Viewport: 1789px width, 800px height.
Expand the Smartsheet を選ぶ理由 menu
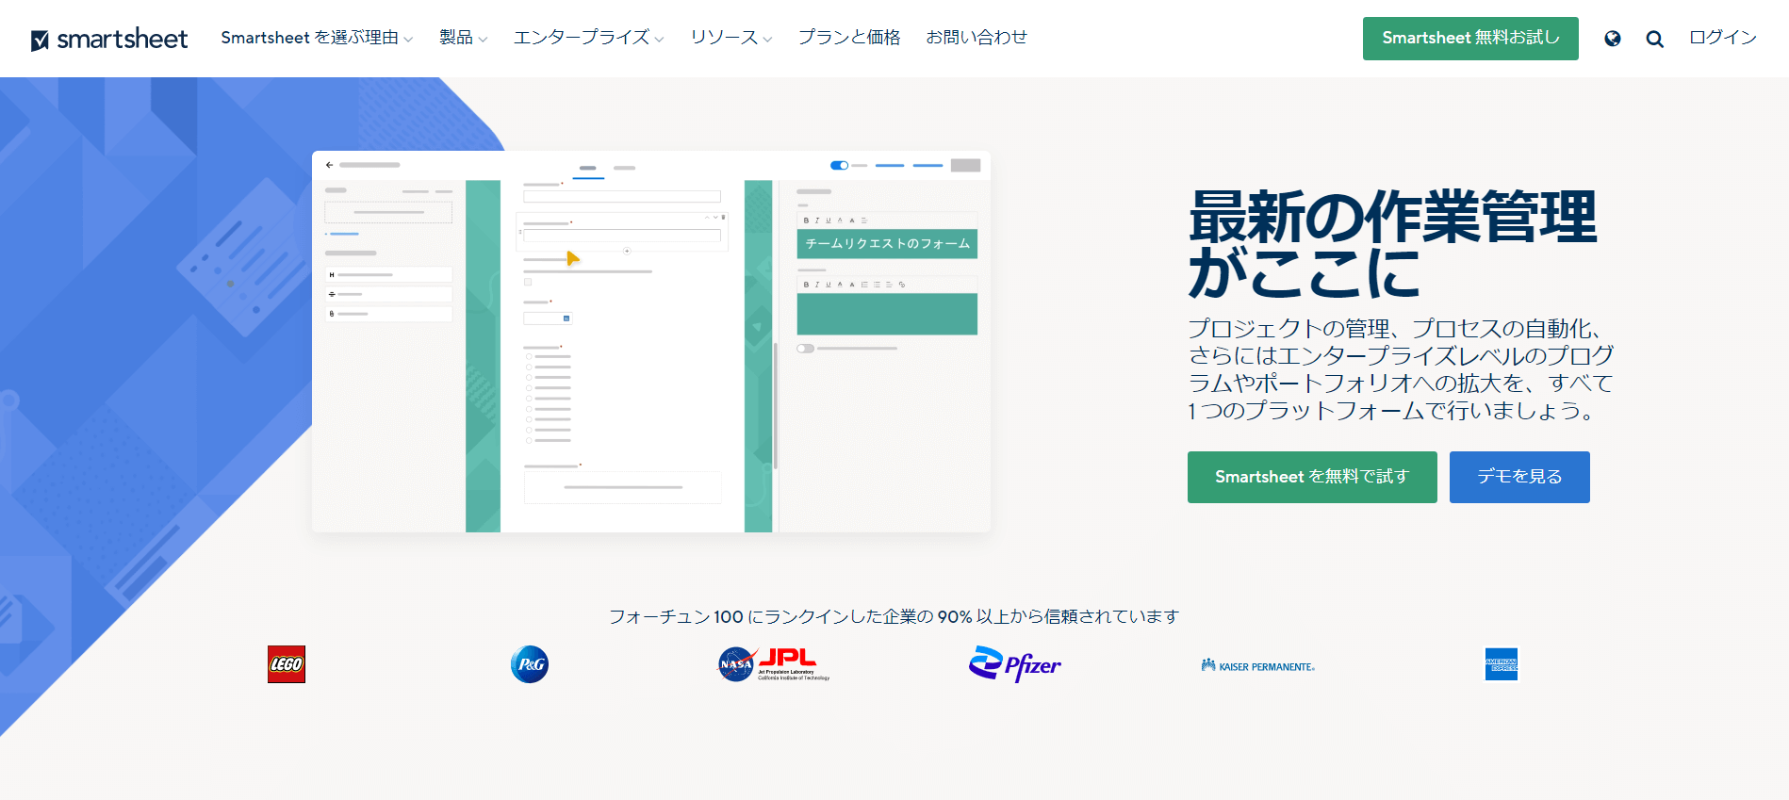pos(317,38)
